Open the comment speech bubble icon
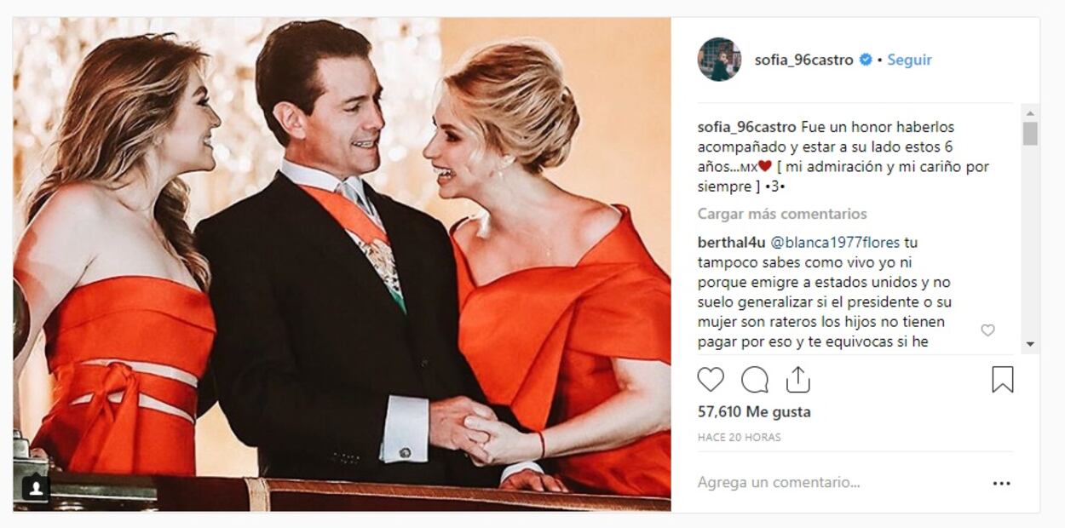The height and width of the screenshot is (528, 1065). coord(755,379)
